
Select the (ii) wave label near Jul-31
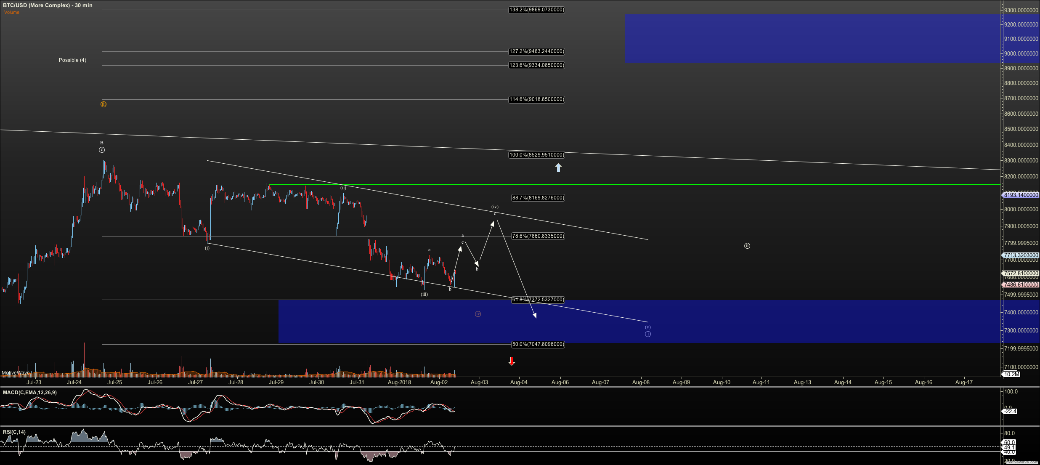343,188
